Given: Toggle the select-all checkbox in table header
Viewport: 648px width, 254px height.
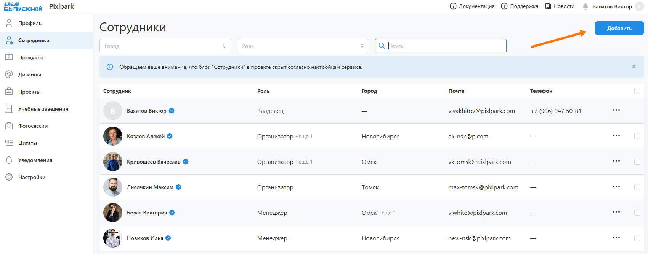Looking at the screenshot, I should (637, 91).
